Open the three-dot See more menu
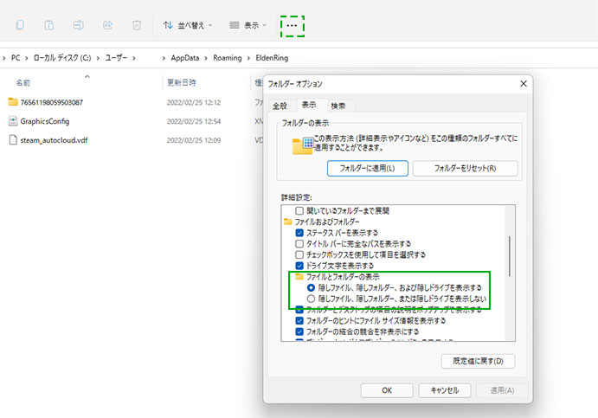This screenshot has height=418, width=598. pos(292,26)
